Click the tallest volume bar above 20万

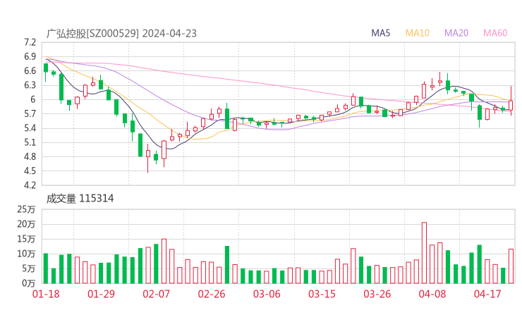click(x=424, y=253)
